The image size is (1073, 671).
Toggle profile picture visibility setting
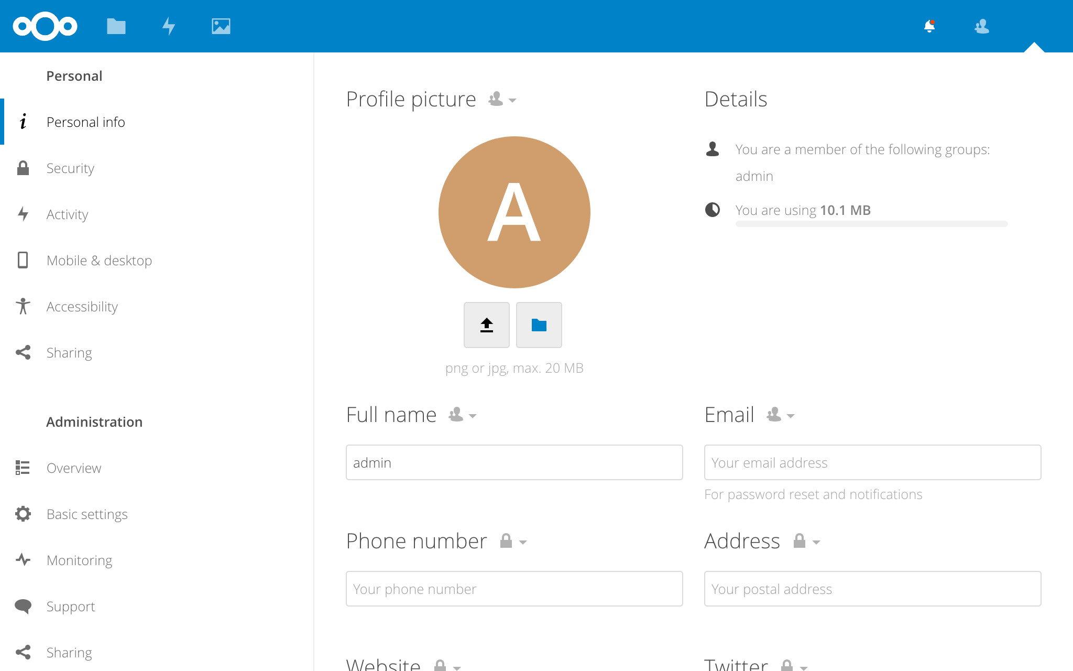point(500,98)
